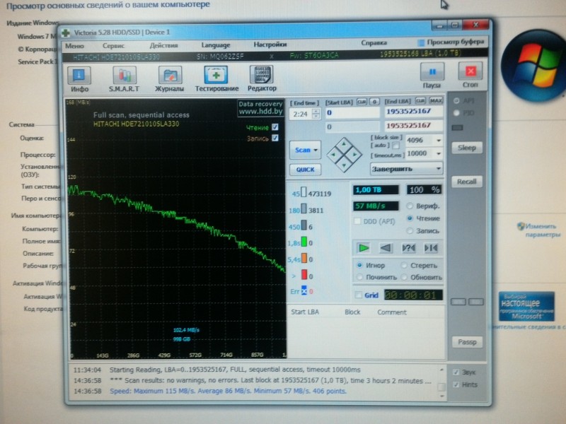Click the green play scan button
Image resolution: width=566 pixels, height=424 pixels.
tap(364, 248)
